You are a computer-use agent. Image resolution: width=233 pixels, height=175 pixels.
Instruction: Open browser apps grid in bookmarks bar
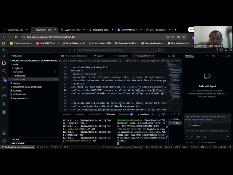point(3,43)
